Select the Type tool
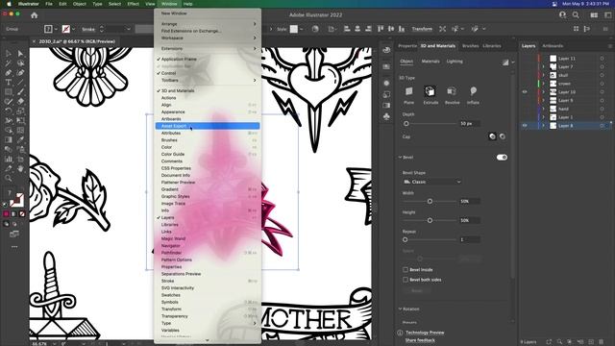The width and height of the screenshot is (615, 346). pos(9,83)
